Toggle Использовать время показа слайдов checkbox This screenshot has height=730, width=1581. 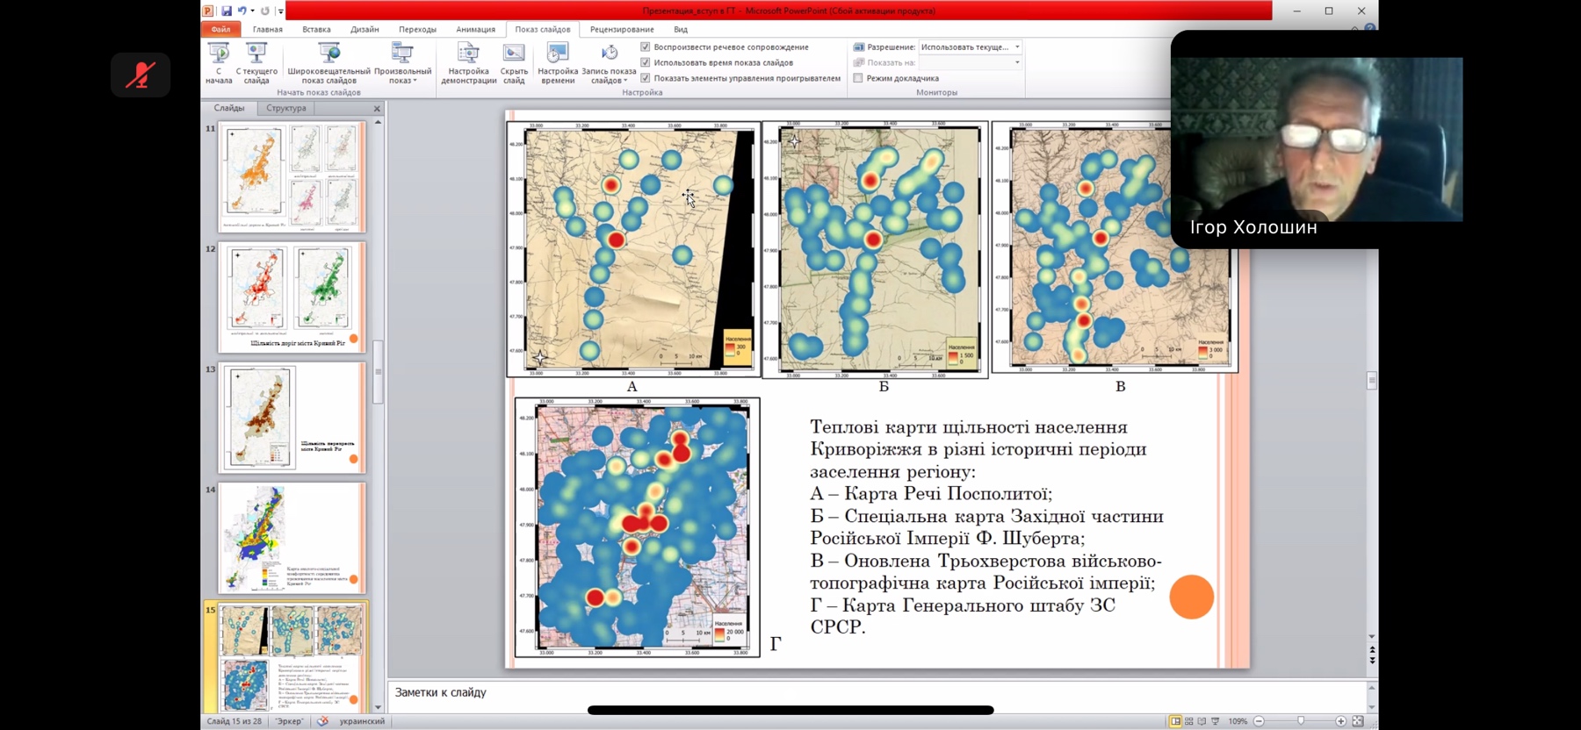(x=646, y=63)
